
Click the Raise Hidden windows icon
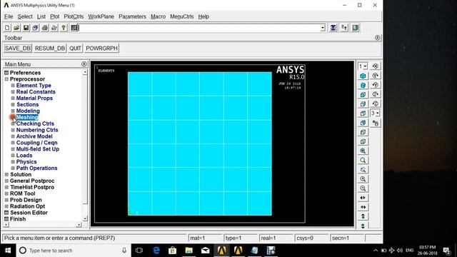(333, 28)
